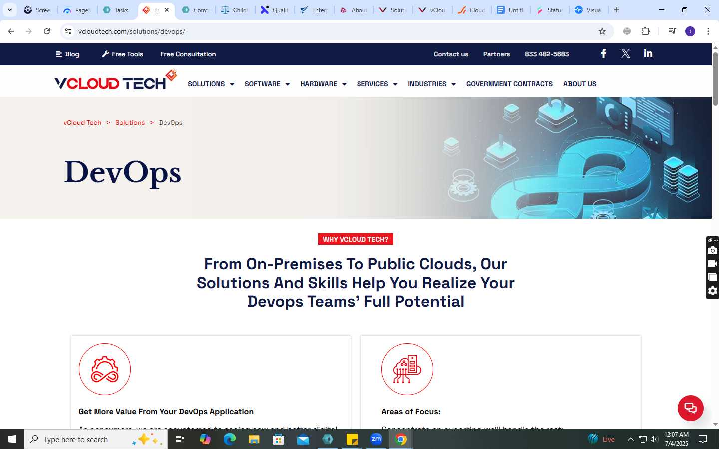The image size is (719, 449).
Task: Open the Free Tools link
Action: coord(122,54)
